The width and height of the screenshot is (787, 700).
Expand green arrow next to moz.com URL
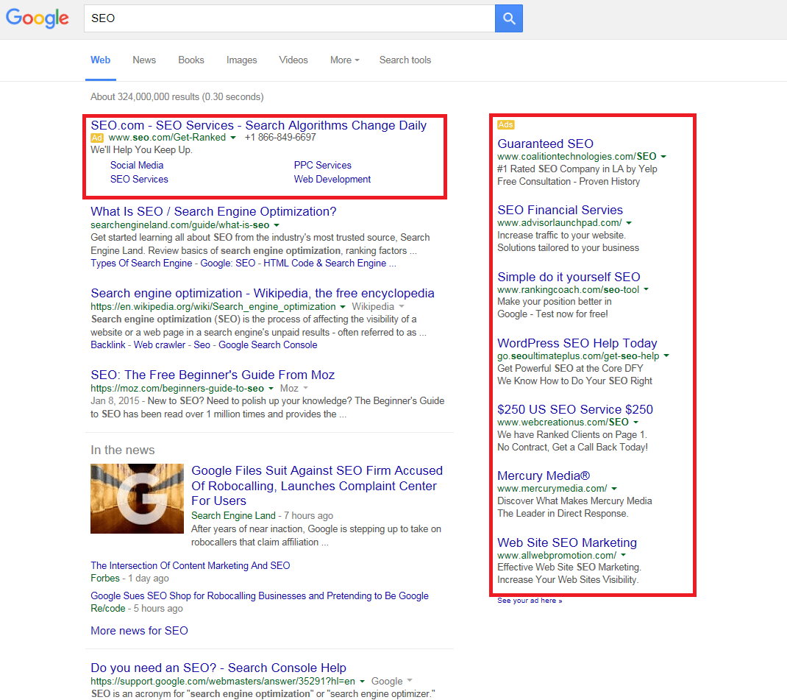pyautogui.click(x=271, y=389)
